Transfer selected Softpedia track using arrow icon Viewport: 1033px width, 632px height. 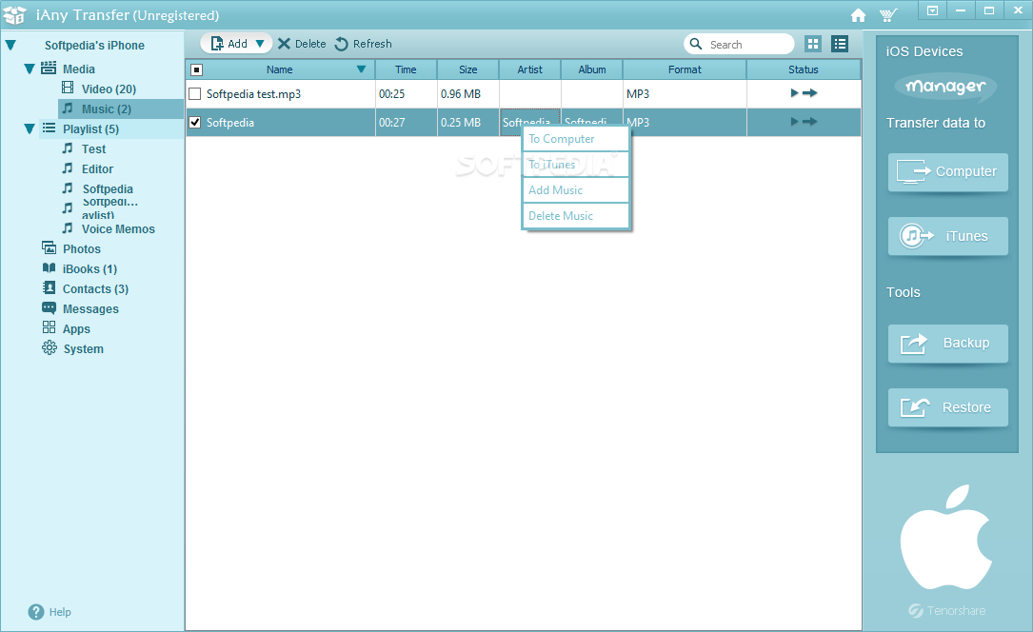[x=809, y=122]
